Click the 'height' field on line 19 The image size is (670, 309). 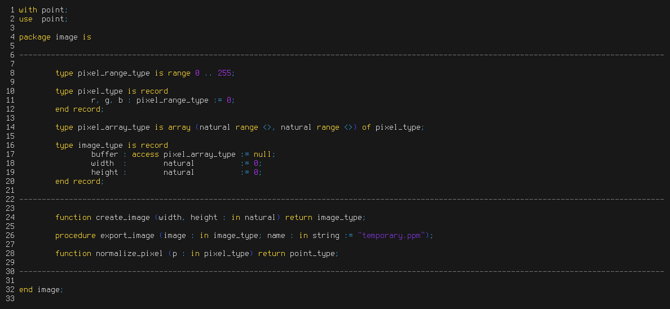105,172
